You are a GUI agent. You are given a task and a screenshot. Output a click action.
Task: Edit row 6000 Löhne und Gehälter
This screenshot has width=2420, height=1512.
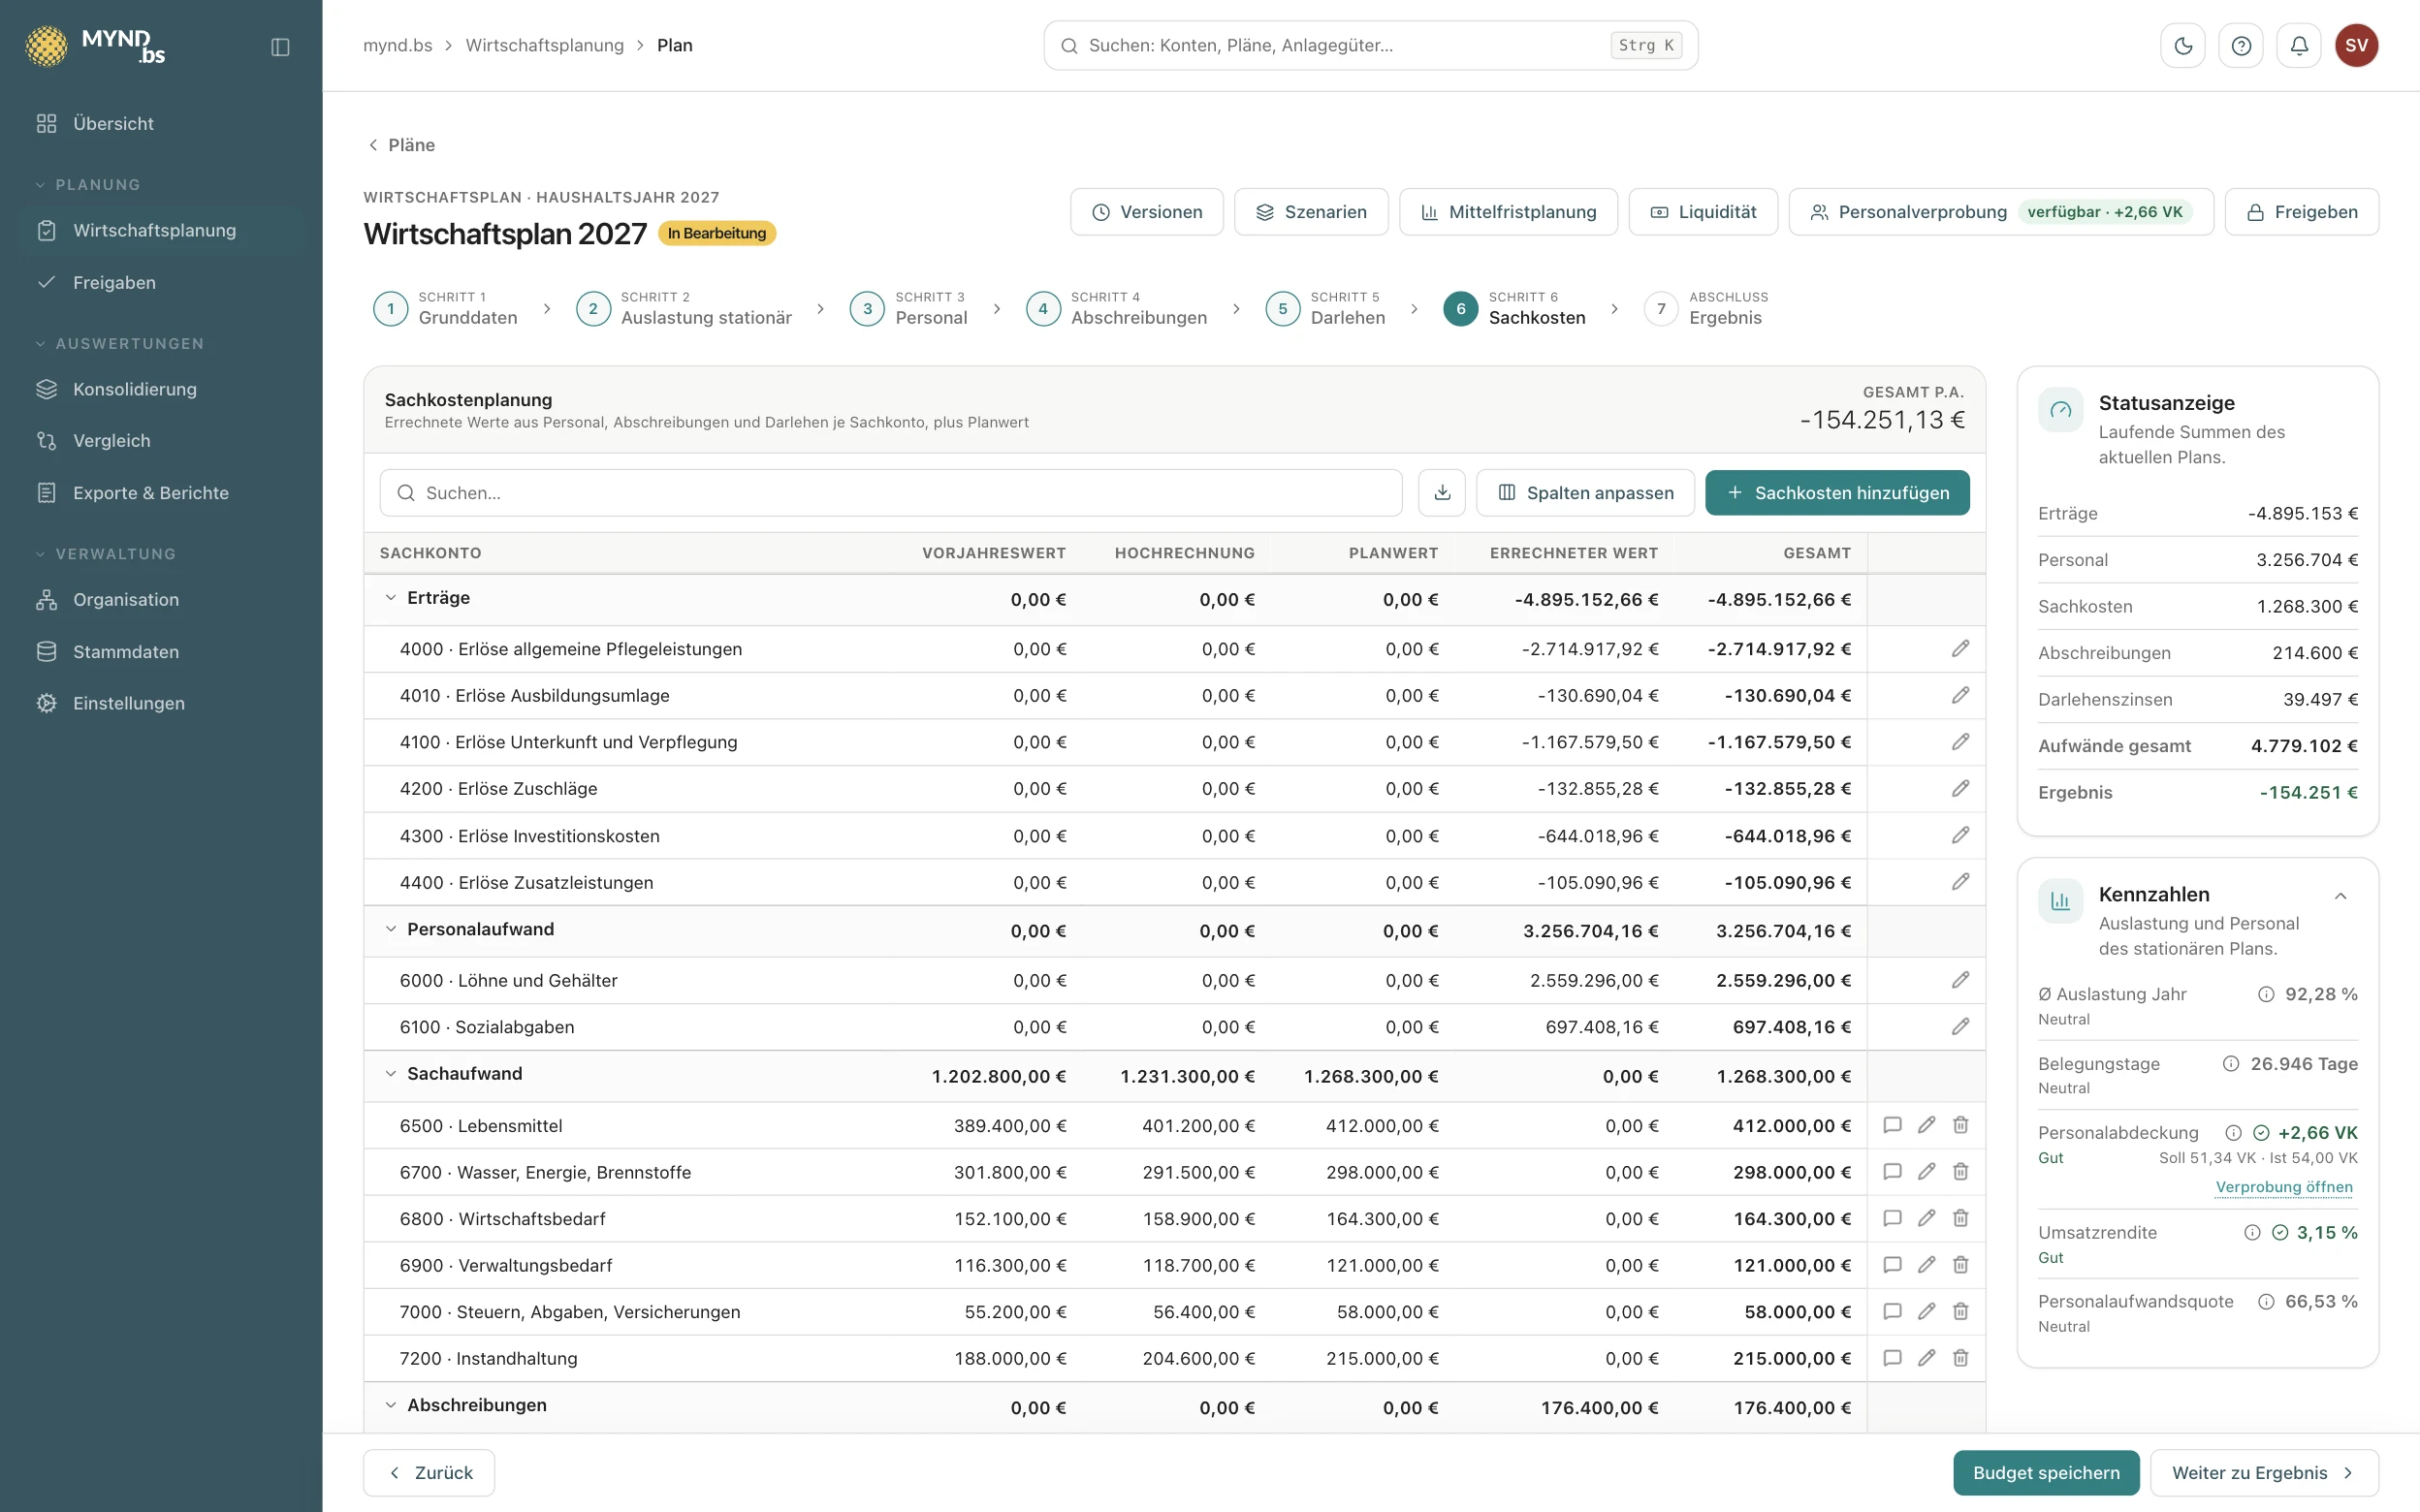pos(1960,980)
